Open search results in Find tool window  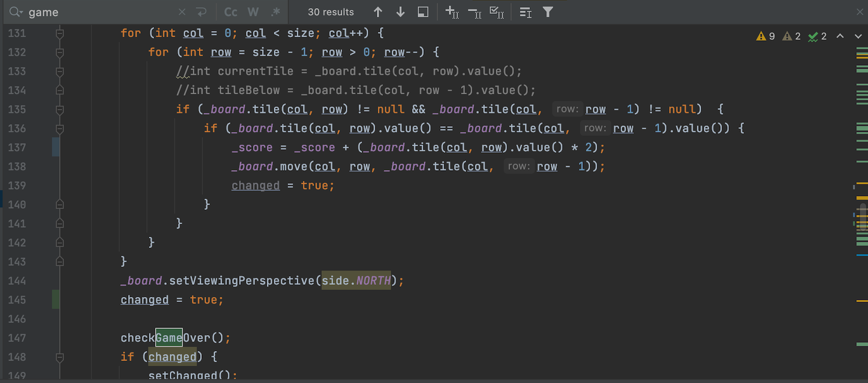[x=525, y=12]
